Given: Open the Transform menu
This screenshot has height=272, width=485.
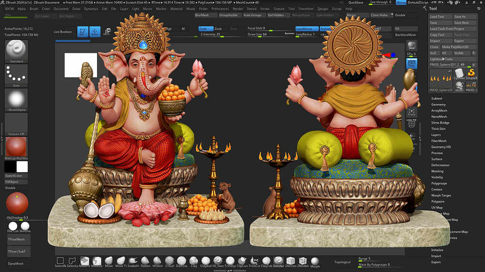Looking at the screenshot, I should (x=306, y=9).
